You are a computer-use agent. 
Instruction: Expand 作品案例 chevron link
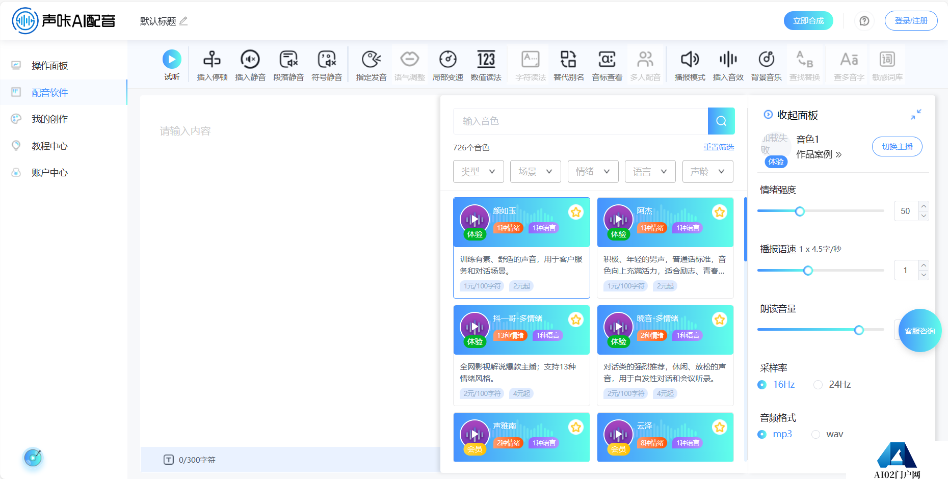pyautogui.click(x=819, y=154)
